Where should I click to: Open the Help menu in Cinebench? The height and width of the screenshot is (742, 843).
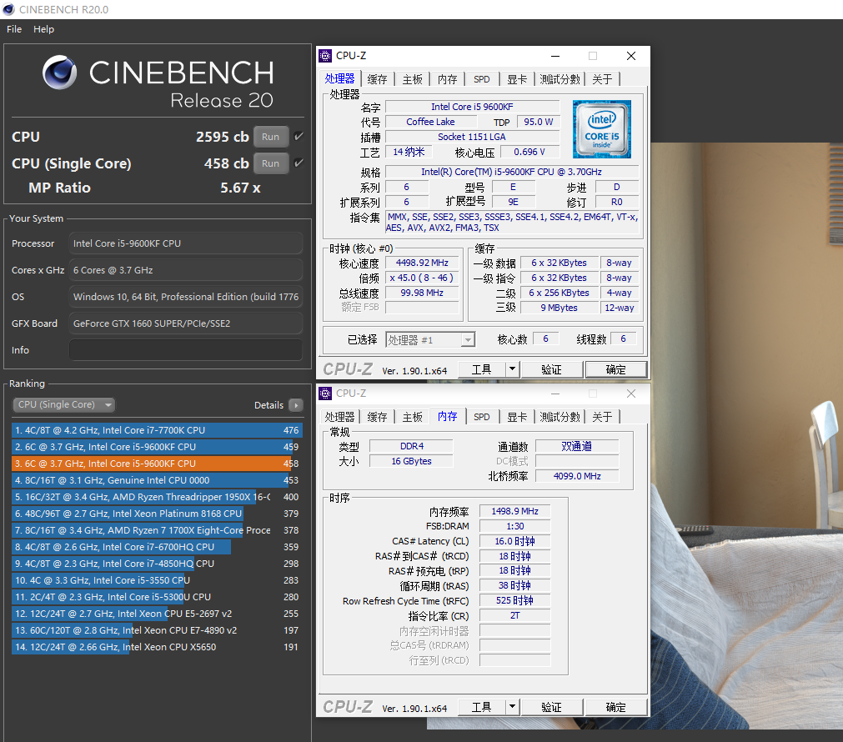point(43,28)
